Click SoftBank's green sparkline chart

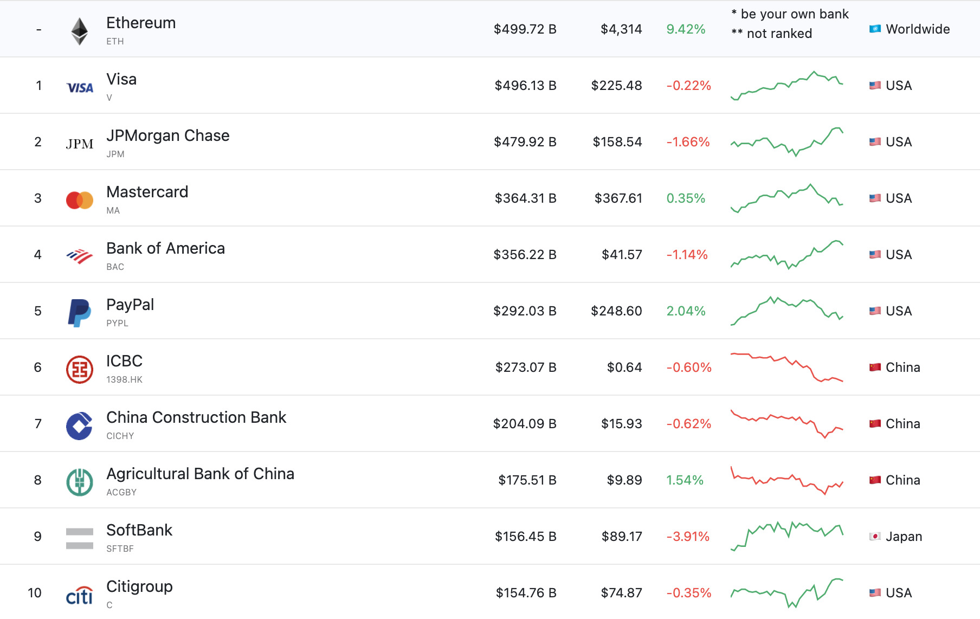787,537
